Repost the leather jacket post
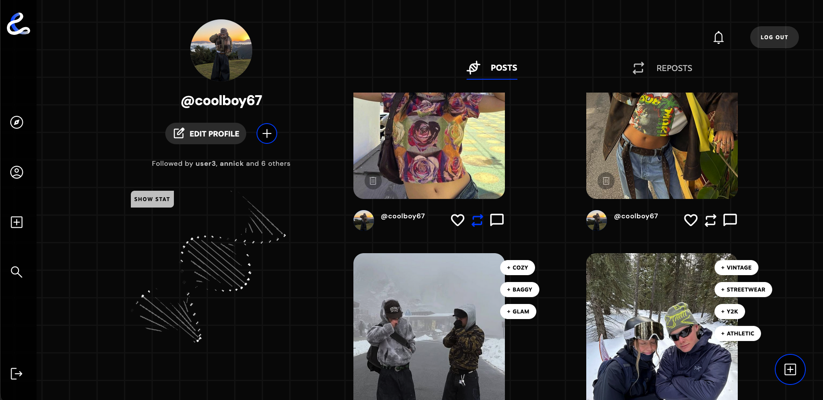823x400 pixels. 711,220
